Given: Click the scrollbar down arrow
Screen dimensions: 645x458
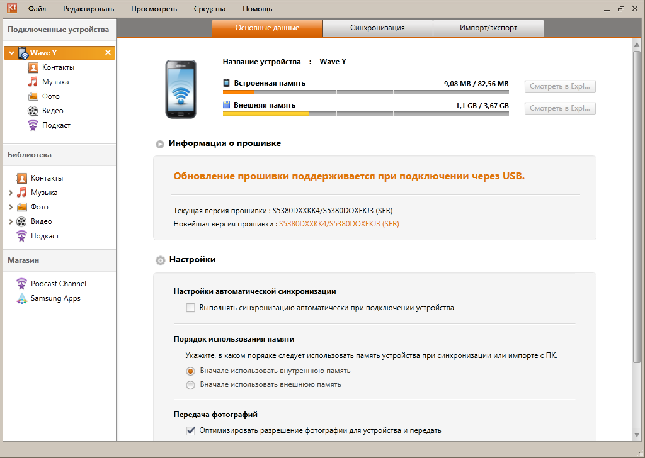Looking at the screenshot, I should [x=637, y=435].
